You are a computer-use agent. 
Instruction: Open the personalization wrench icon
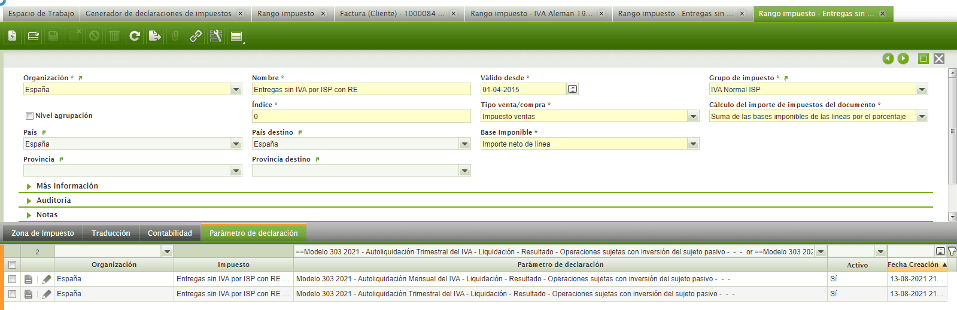click(216, 37)
